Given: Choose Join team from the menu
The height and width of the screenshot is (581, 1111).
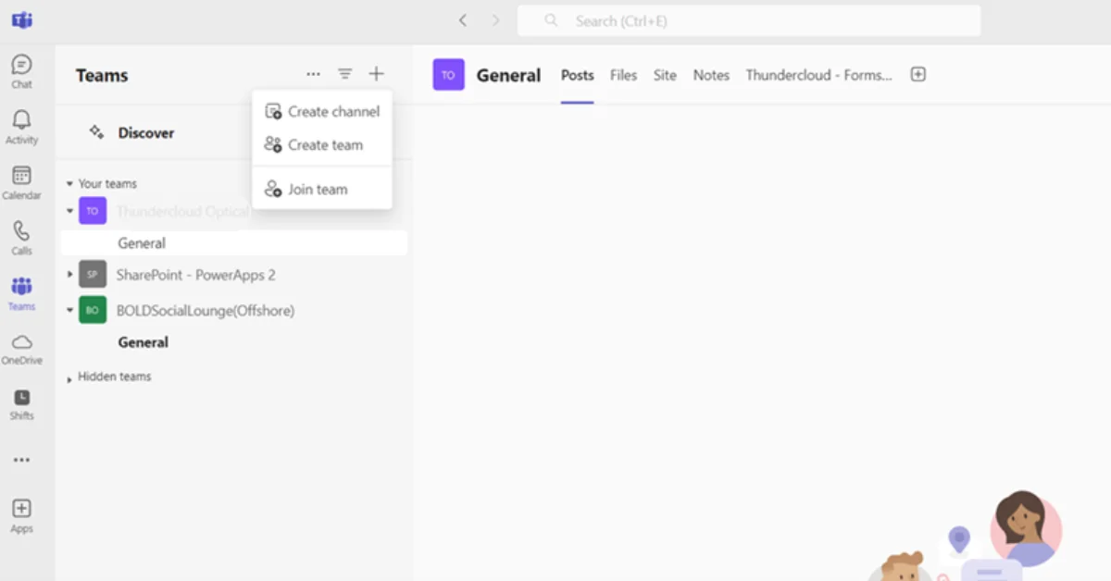Looking at the screenshot, I should [322, 190].
